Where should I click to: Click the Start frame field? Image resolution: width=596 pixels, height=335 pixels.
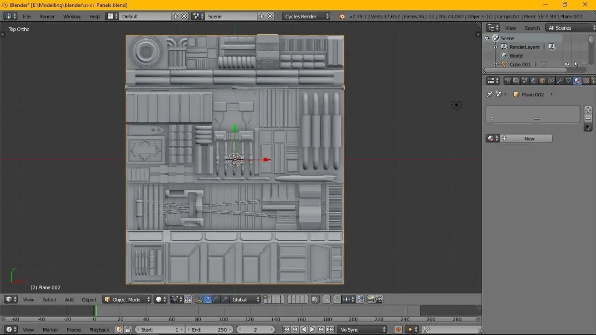coord(160,330)
